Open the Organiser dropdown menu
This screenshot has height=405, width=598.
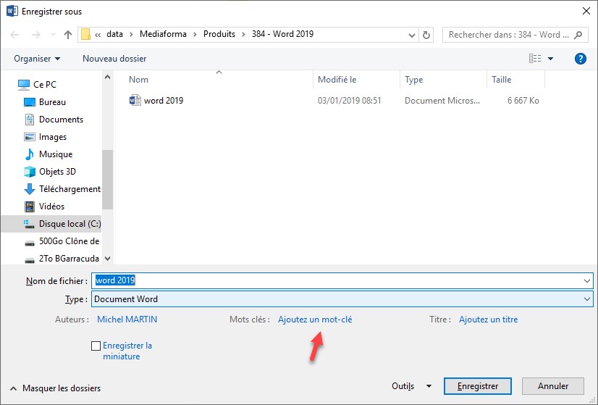click(x=37, y=59)
